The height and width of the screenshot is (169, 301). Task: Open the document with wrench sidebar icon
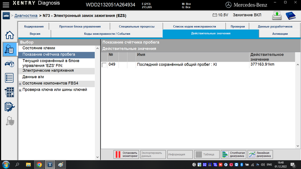point(9,107)
